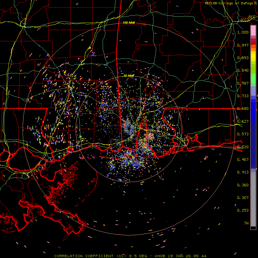Click the 0.840 scale value
The height and width of the screenshot is (258, 258).
click(243, 71)
